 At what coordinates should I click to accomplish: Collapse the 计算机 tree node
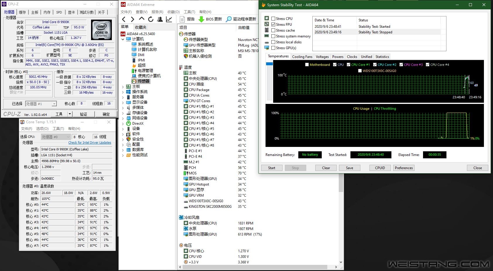click(x=123, y=39)
